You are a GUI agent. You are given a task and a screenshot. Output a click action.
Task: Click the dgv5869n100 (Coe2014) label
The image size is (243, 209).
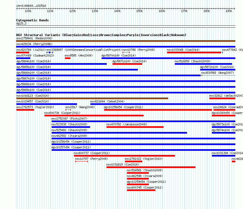tap(34, 90)
